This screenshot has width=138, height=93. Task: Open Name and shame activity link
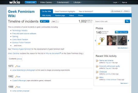click(x=106, y=60)
